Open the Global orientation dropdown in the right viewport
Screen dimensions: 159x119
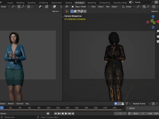[128, 7]
